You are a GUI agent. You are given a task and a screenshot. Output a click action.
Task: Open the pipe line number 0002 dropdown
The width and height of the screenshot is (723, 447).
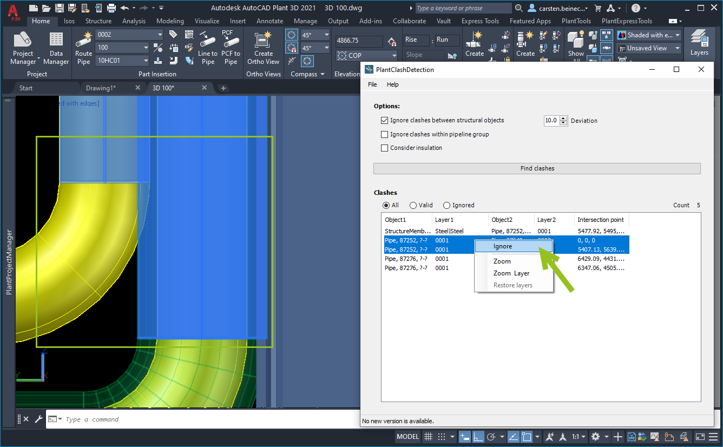click(159, 35)
